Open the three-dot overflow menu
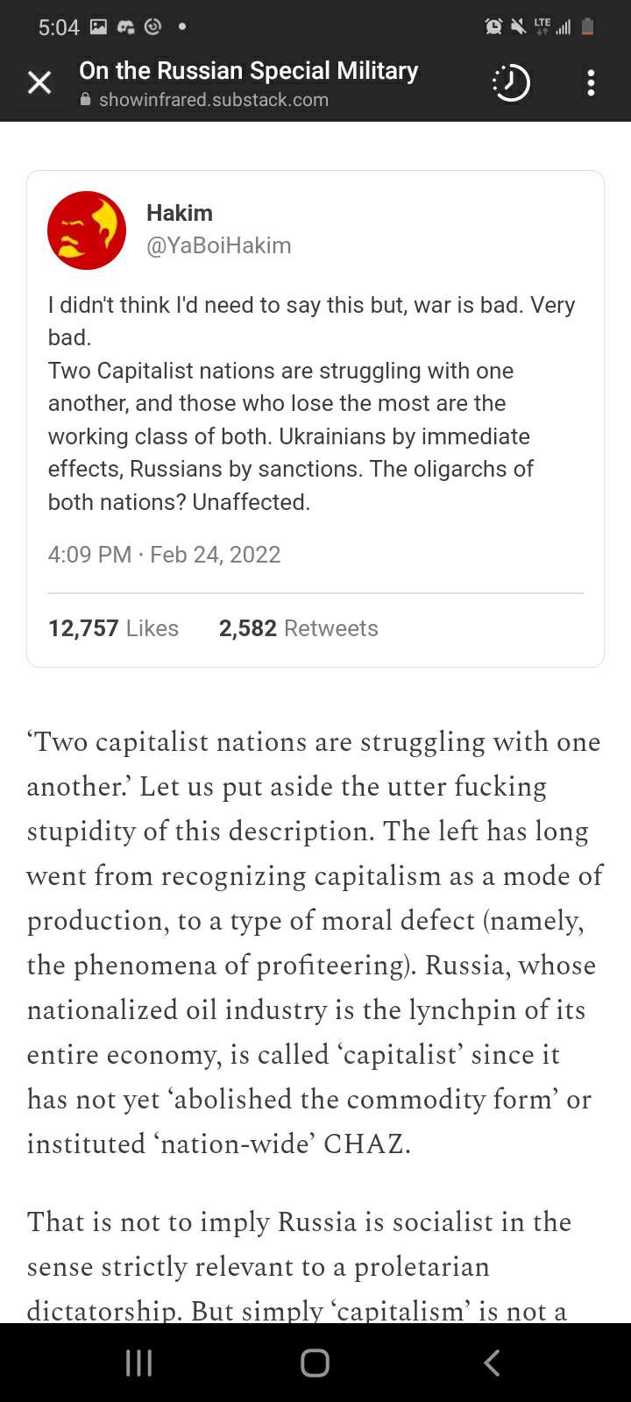 pos(591,82)
